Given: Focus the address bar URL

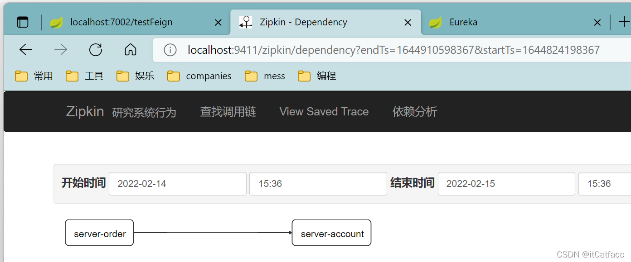Looking at the screenshot, I should (393, 50).
